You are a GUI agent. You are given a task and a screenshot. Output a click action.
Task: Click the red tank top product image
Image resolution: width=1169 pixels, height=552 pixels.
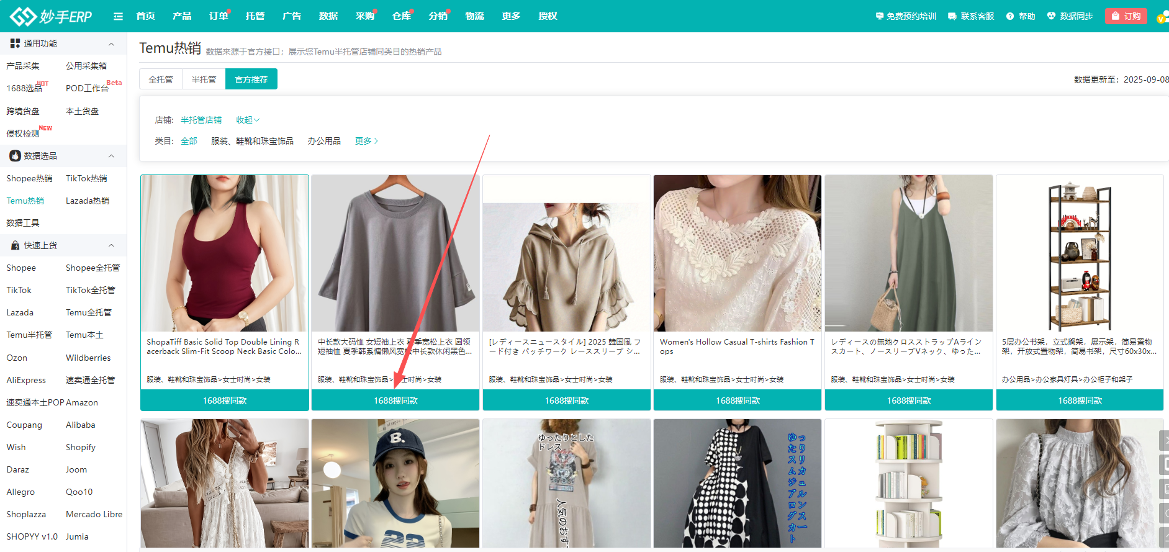225,253
